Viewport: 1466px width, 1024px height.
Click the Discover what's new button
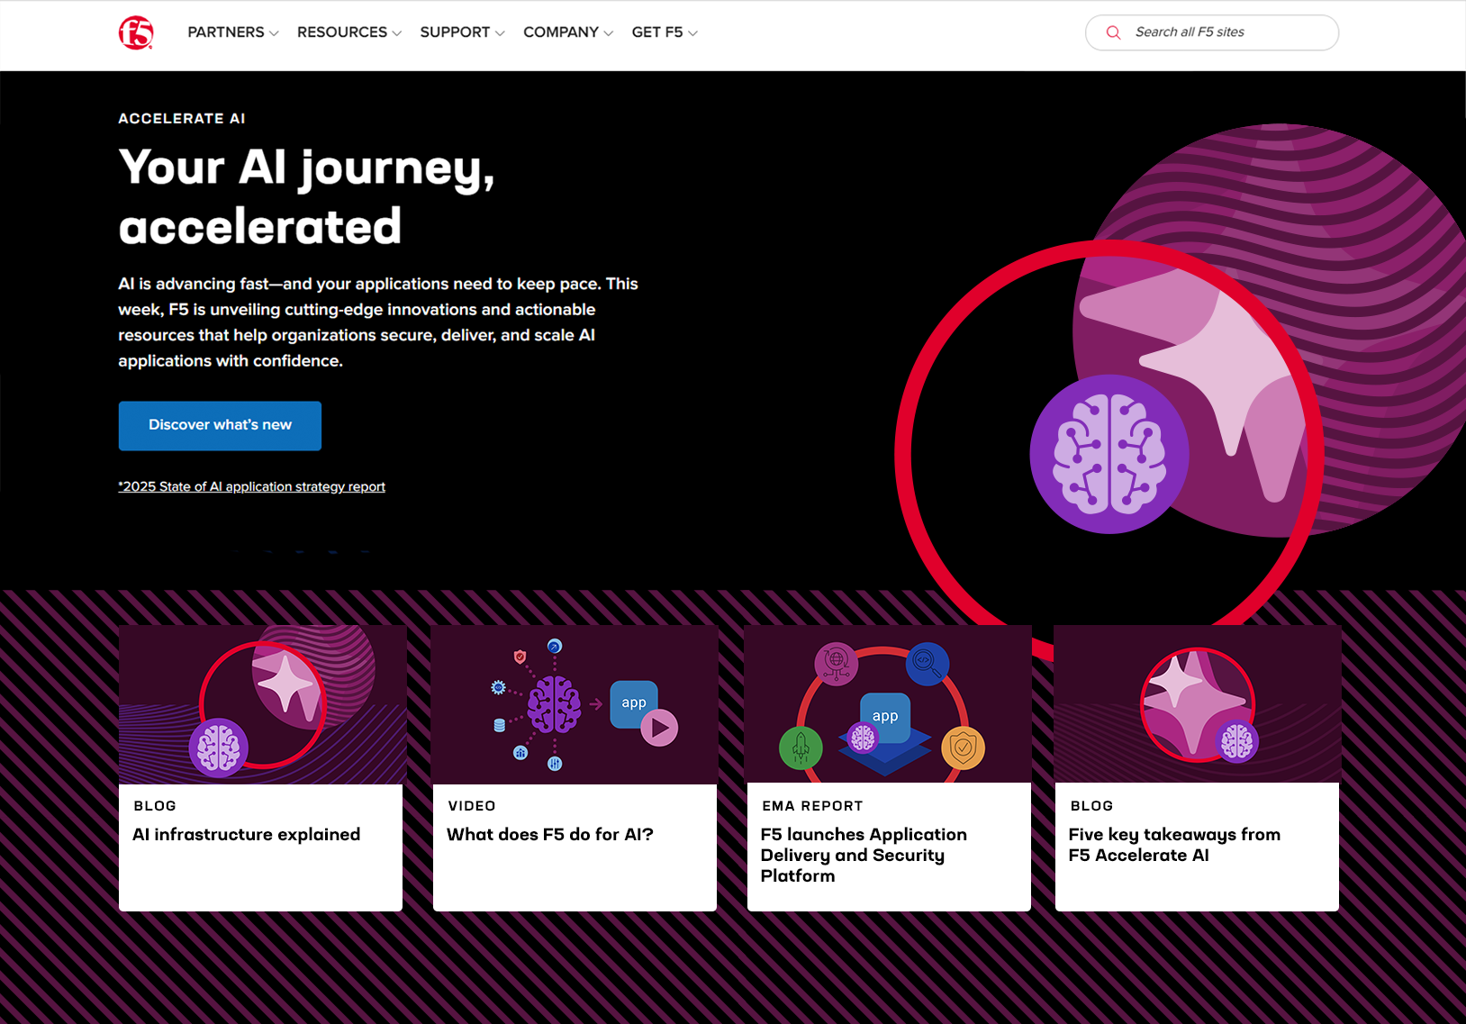point(220,425)
